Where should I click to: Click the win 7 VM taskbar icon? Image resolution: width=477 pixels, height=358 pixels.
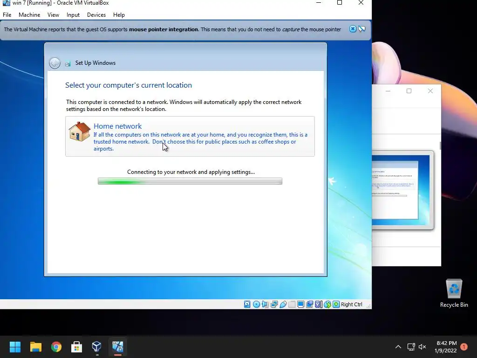118,347
